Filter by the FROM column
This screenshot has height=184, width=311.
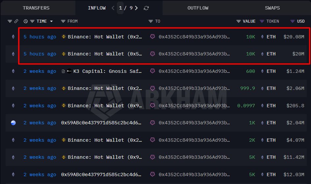click(x=63, y=21)
